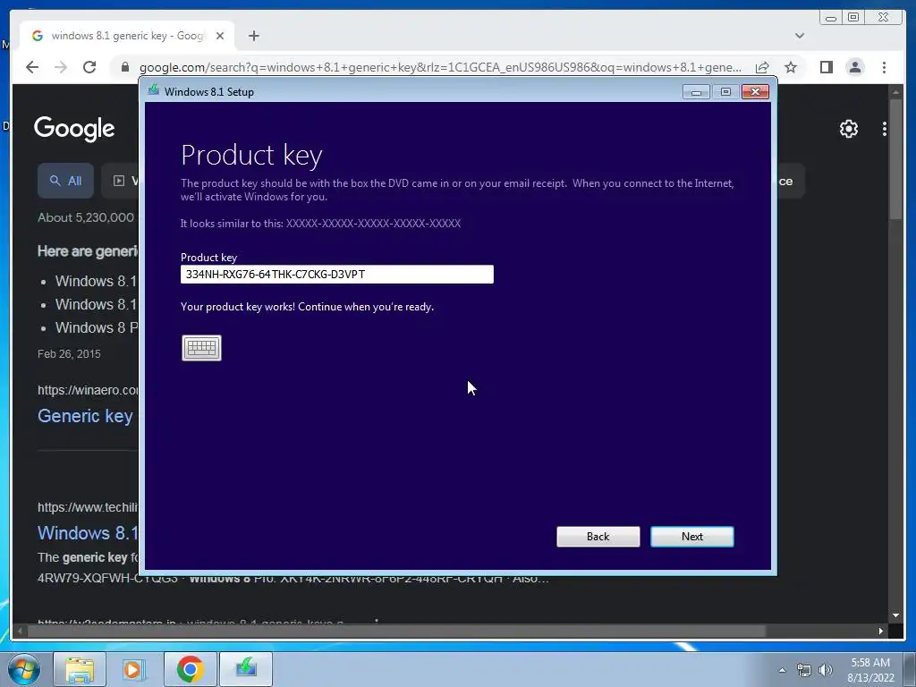Screen dimensions: 916x687
Task: Show hidden system tray icons
Action: point(782,670)
